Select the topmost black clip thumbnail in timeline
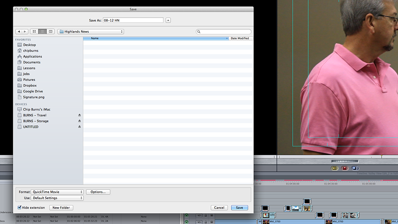Viewport: 398px width, 224px height. point(306,201)
